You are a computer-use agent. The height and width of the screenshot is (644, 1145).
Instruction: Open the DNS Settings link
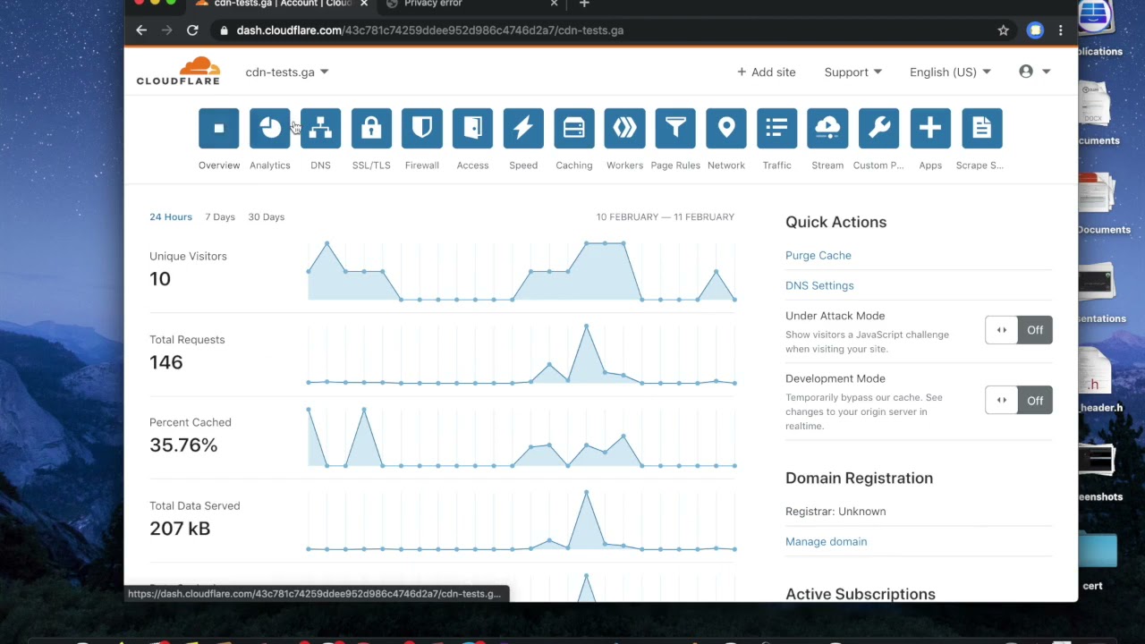coord(819,285)
